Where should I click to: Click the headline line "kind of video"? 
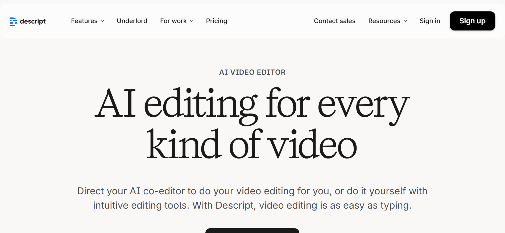[x=252, y=144]
